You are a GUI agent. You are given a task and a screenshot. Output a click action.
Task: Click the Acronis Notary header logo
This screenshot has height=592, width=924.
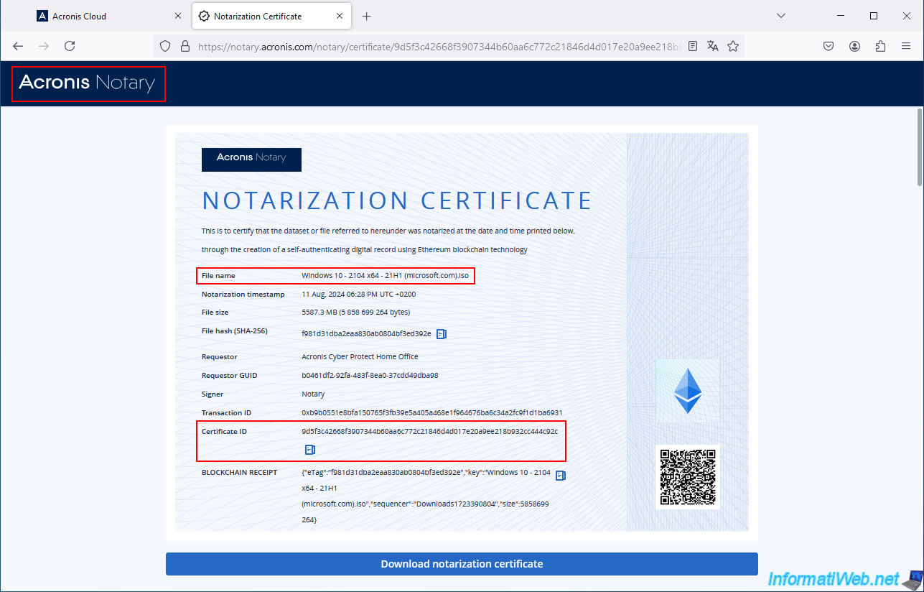coord(88,83)
